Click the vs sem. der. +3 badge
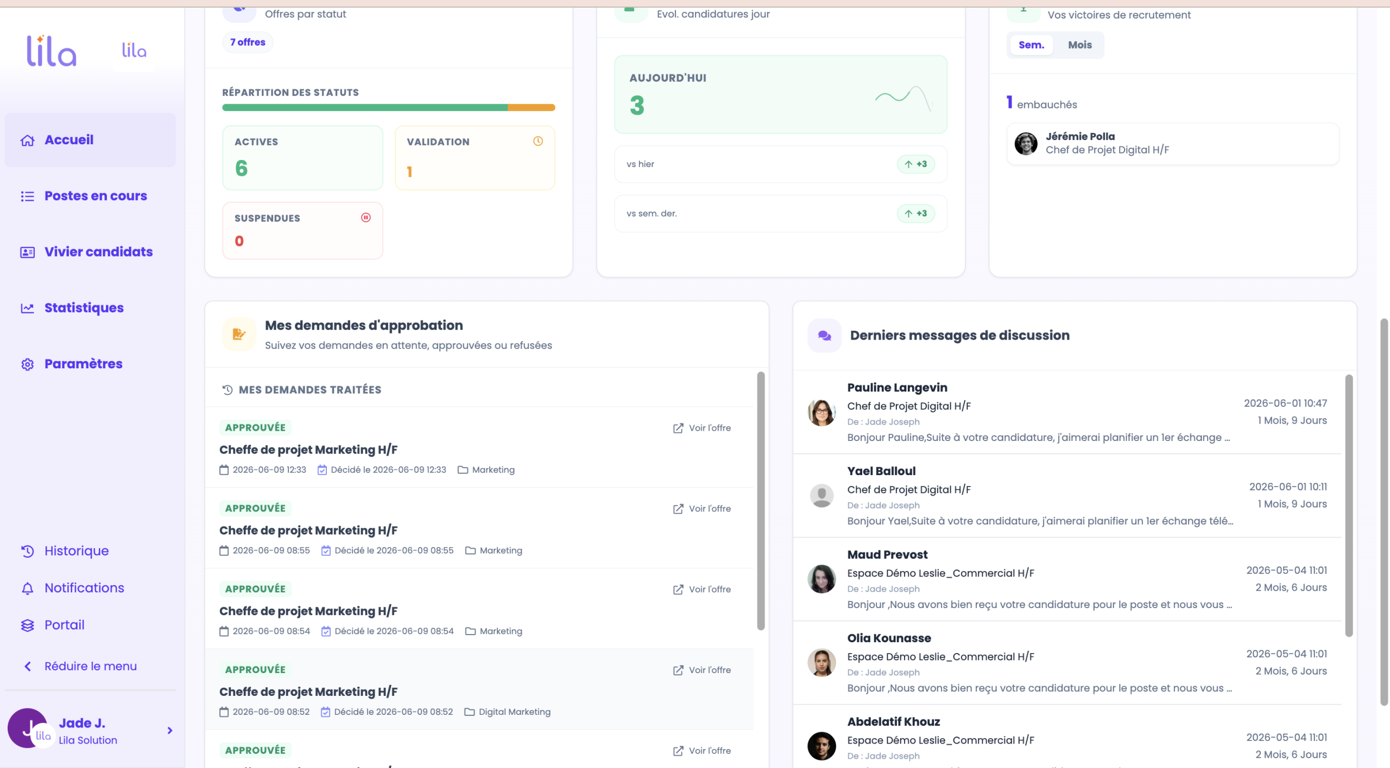This screenshot has height=768, width=1390. click(x=916, y=214)
